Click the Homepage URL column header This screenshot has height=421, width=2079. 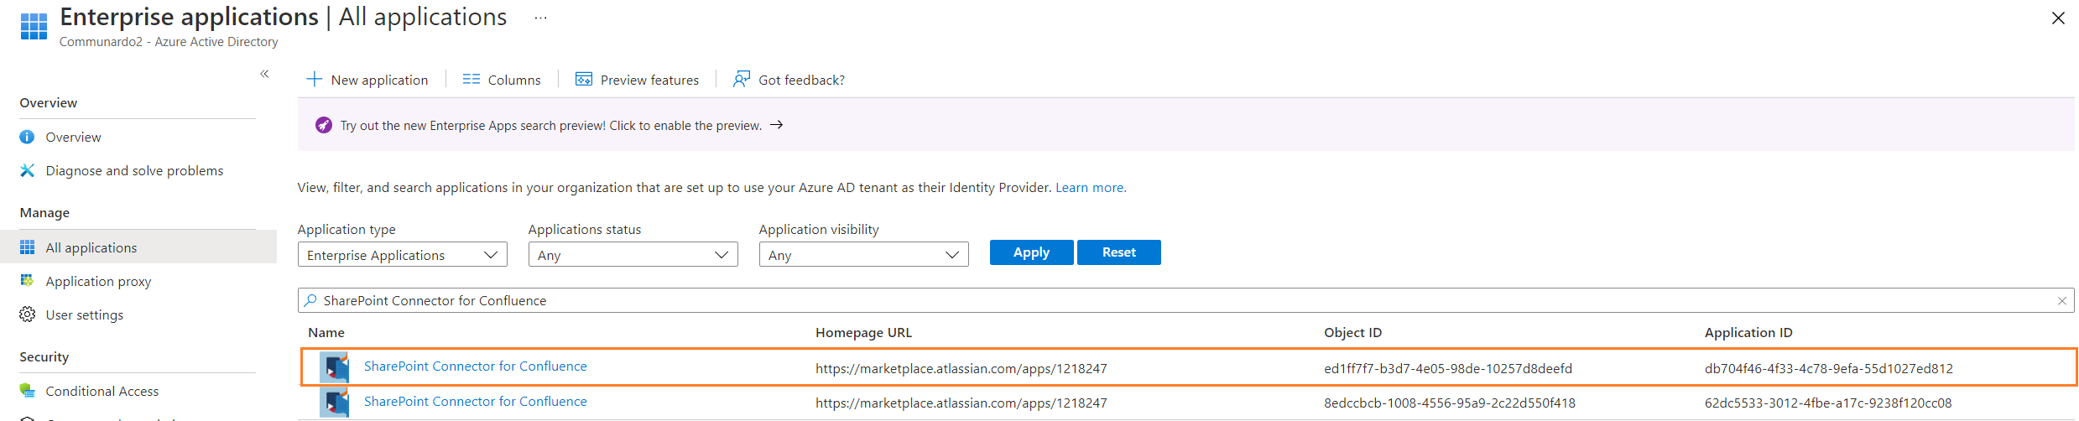tap(863, 333)
